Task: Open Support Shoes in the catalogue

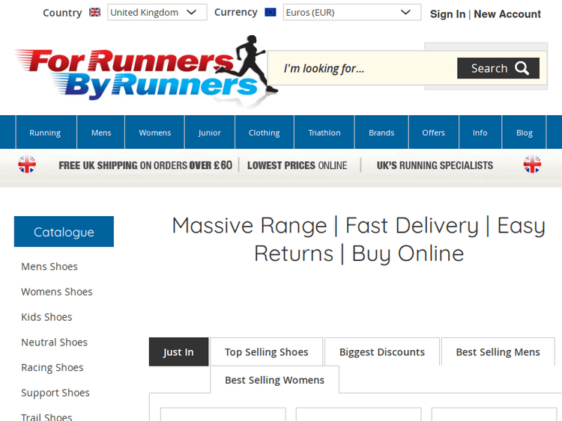Action: [x=55, y=393]
